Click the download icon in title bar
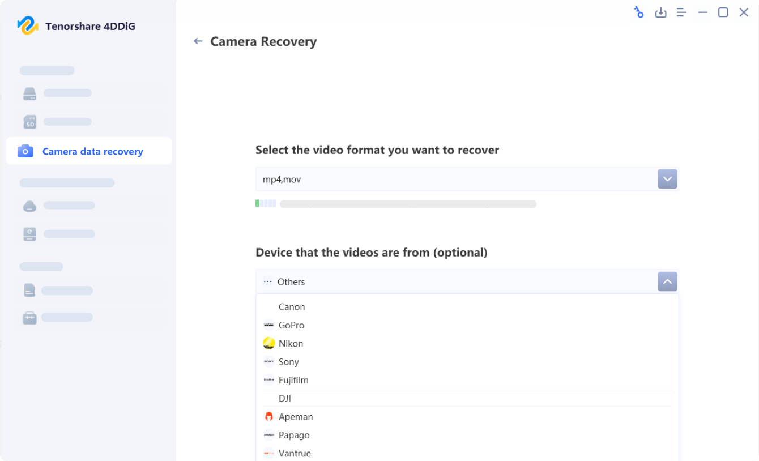Image resolution: width=759 pixels, height=461 pixels. pyautogui.click(x=660, y=12)
